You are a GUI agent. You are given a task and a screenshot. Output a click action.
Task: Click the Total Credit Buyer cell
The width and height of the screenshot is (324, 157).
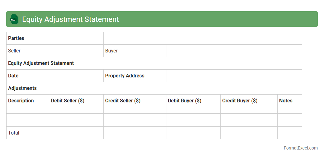pos(249,133)
